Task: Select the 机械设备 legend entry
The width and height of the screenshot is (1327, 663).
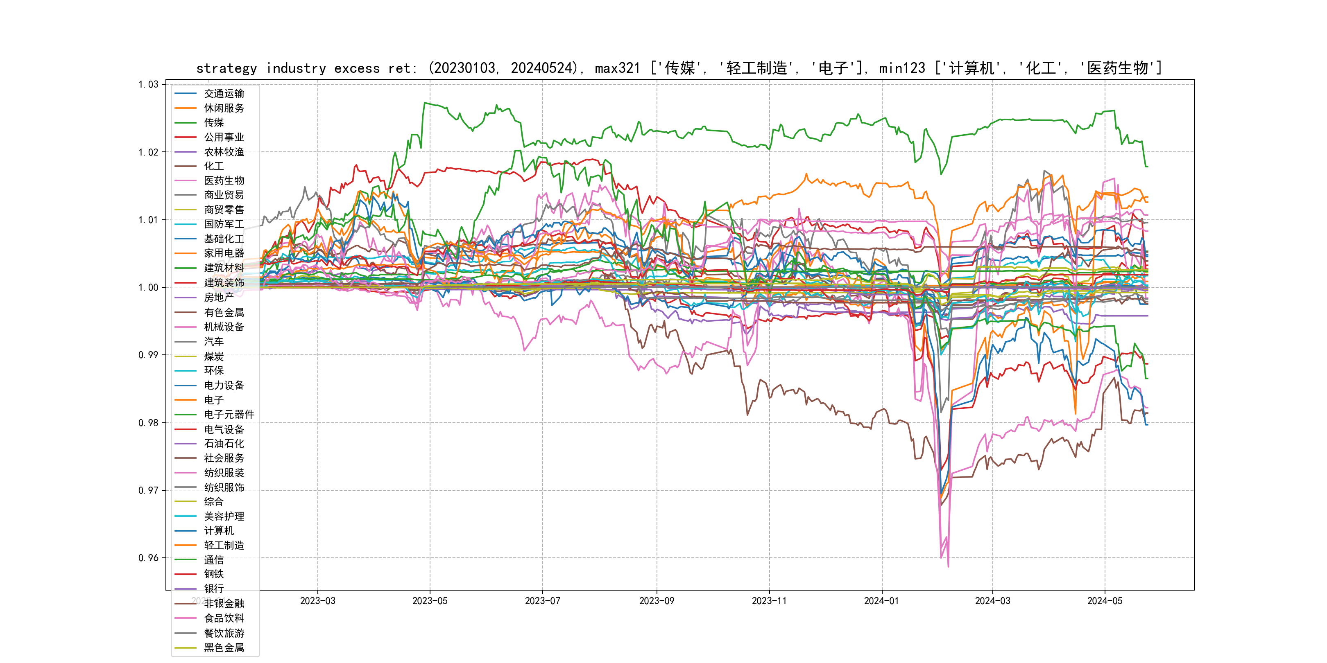Action: [224, 327]
